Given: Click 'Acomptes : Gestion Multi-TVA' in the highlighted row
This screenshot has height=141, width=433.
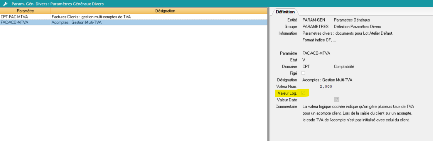Looking at the screenshot, I should [x=77, y=22].
